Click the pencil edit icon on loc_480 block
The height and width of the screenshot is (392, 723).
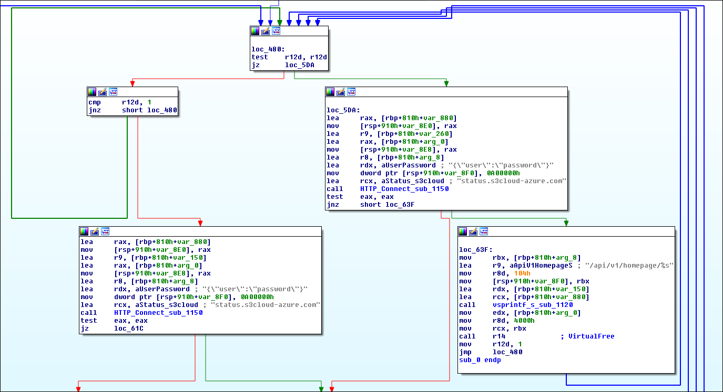pos(266,31)
